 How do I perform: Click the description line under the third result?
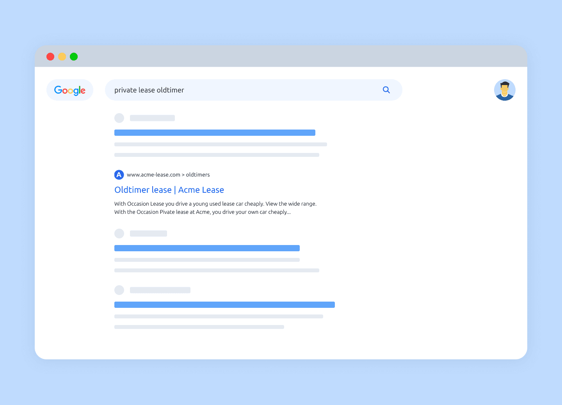(207, 259)
